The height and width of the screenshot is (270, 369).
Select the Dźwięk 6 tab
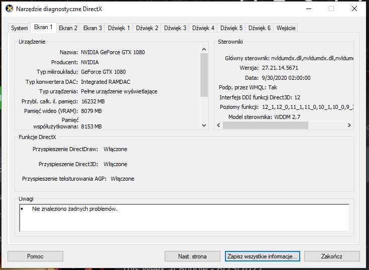(x=260, y=28)
